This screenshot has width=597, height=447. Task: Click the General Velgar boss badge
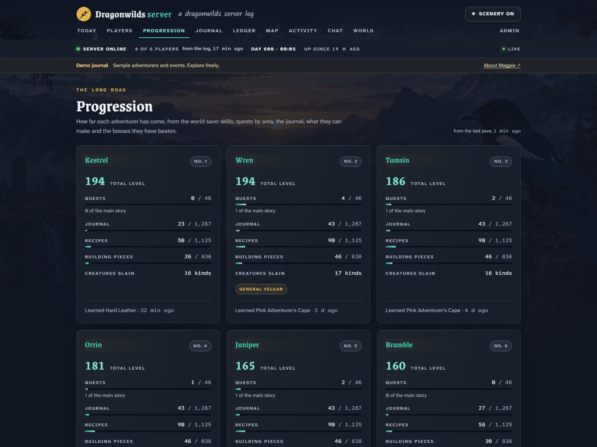coord(261,289)
